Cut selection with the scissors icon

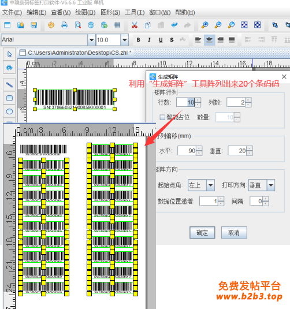pos(135,25)
